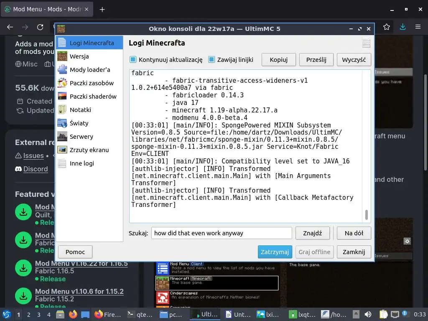Click inside the Minecraft log text area
The width and height of the screenshot is (428, 321).
[246, 146]
